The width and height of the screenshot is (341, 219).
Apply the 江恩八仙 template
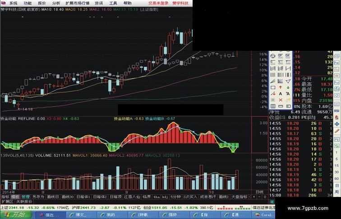132,197
